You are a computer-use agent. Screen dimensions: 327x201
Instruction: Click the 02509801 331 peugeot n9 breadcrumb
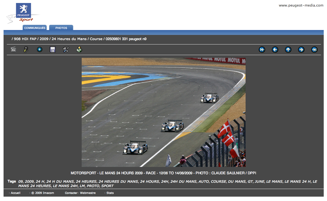(x=126, y=39)
